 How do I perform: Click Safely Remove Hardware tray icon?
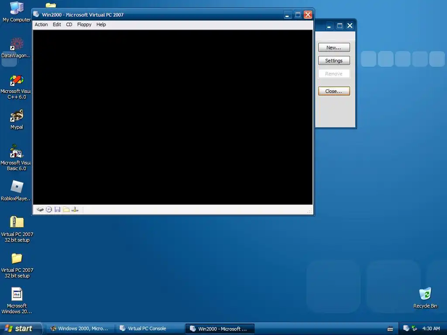[x=414, y=328]
